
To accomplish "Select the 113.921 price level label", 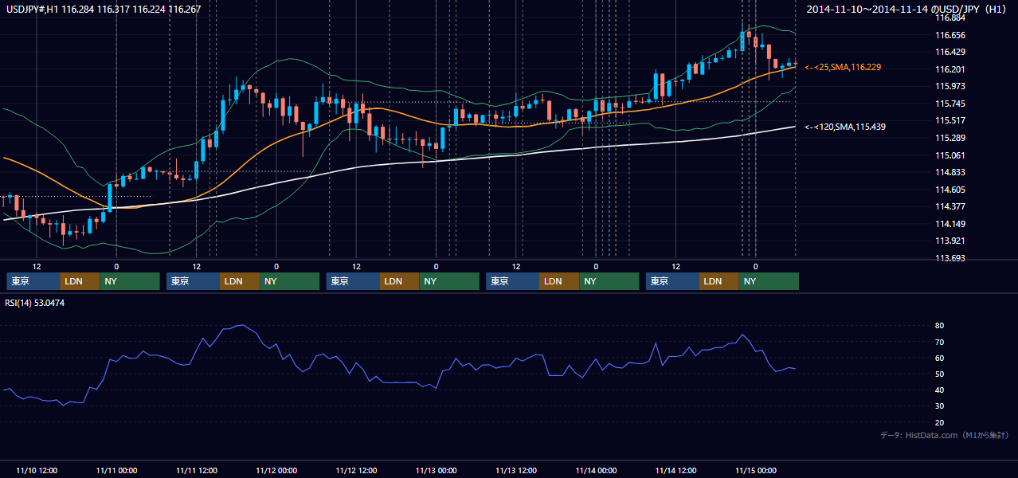I will (x=949, y=241).
